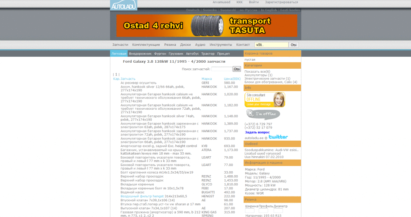The width and height of the screenshot is (411, 217).
Task: Open the Резина menu item
Action: 170,45
